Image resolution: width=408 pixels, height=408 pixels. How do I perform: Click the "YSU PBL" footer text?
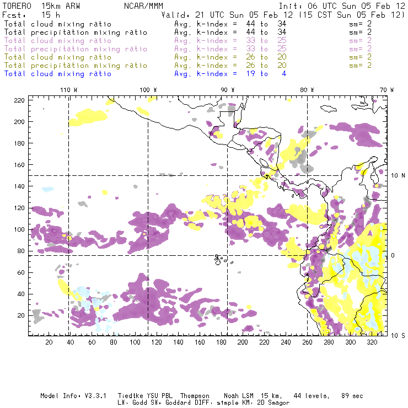pyautogui.click(x=160, y=396)
